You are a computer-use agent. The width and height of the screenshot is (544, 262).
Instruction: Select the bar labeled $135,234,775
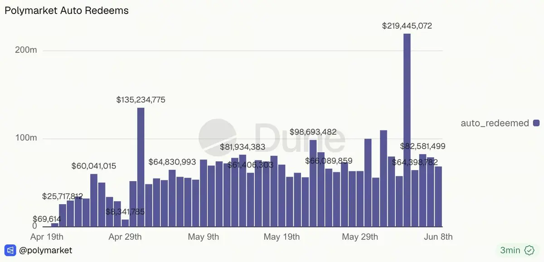pos(141,167)
